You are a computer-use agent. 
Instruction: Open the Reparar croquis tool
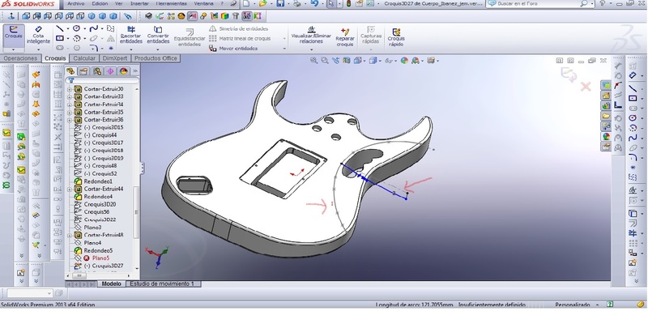point(345,36)
